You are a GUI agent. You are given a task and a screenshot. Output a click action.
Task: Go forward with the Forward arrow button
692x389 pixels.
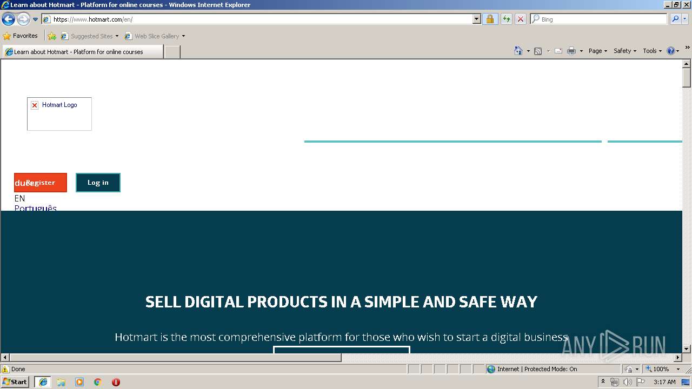click(23, 19)
